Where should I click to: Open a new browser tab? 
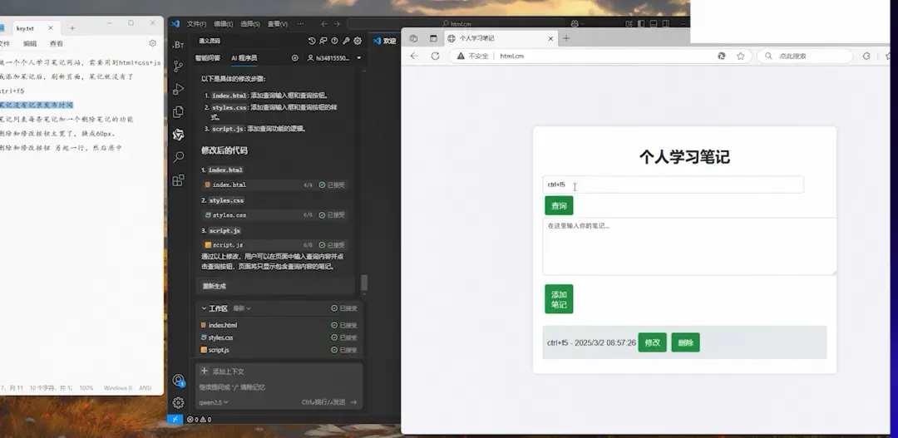pos(566,38)
